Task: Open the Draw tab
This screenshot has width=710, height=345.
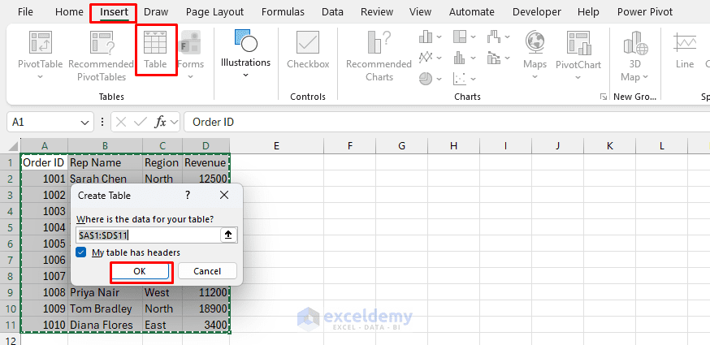Action: (156, 12)
